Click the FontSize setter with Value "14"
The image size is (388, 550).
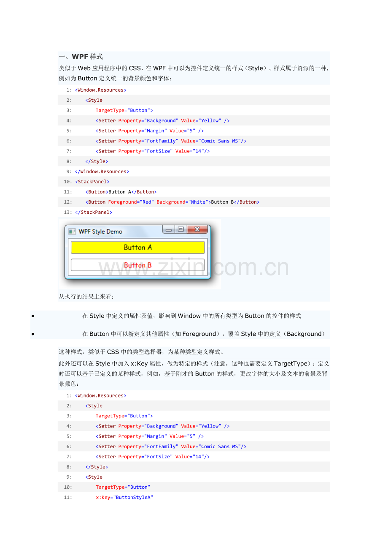(152, 151)
